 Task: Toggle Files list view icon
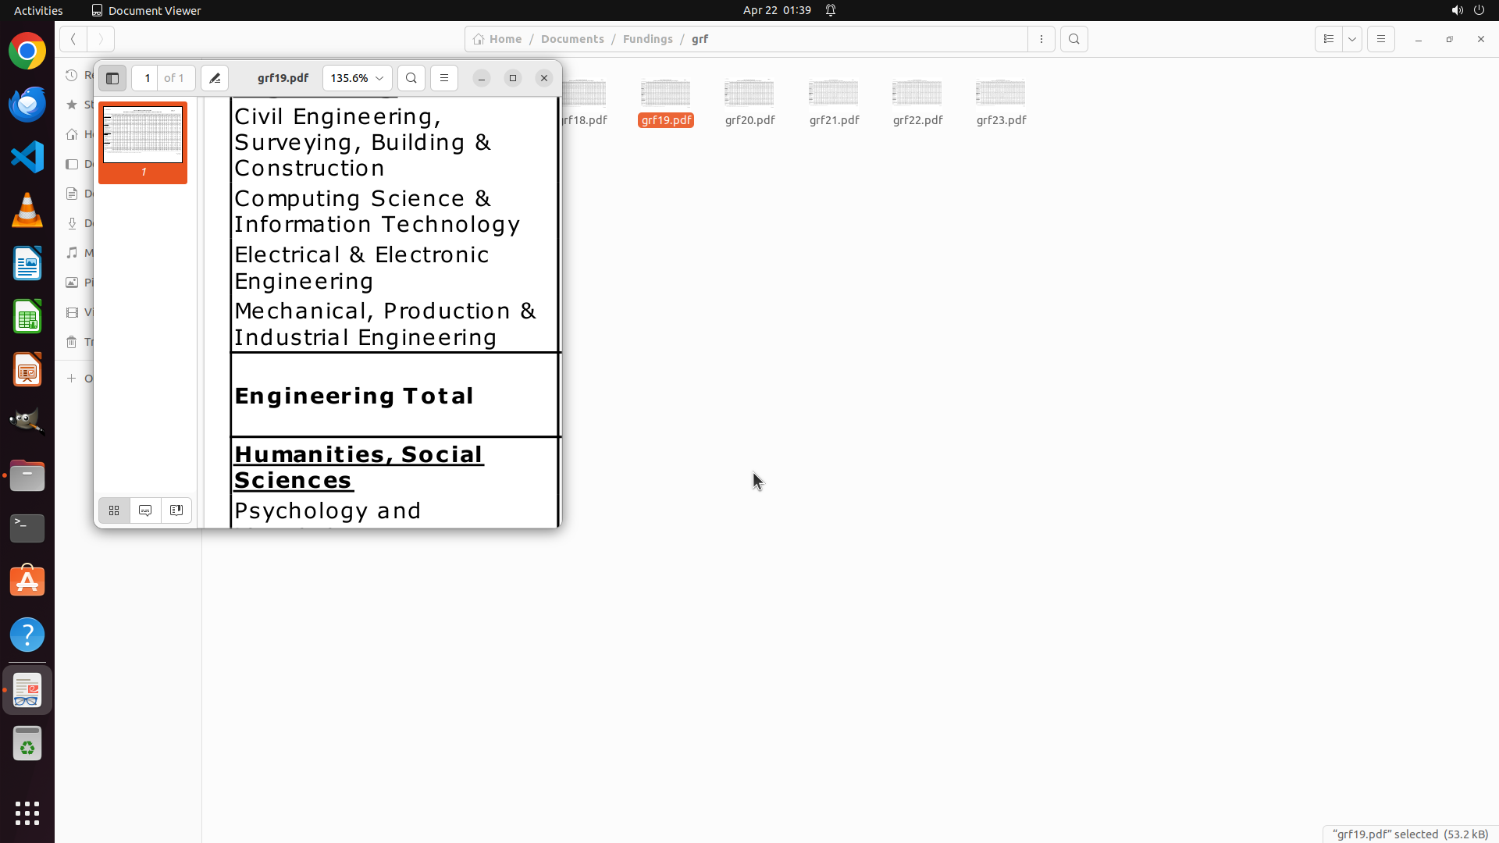(1329, 39)
